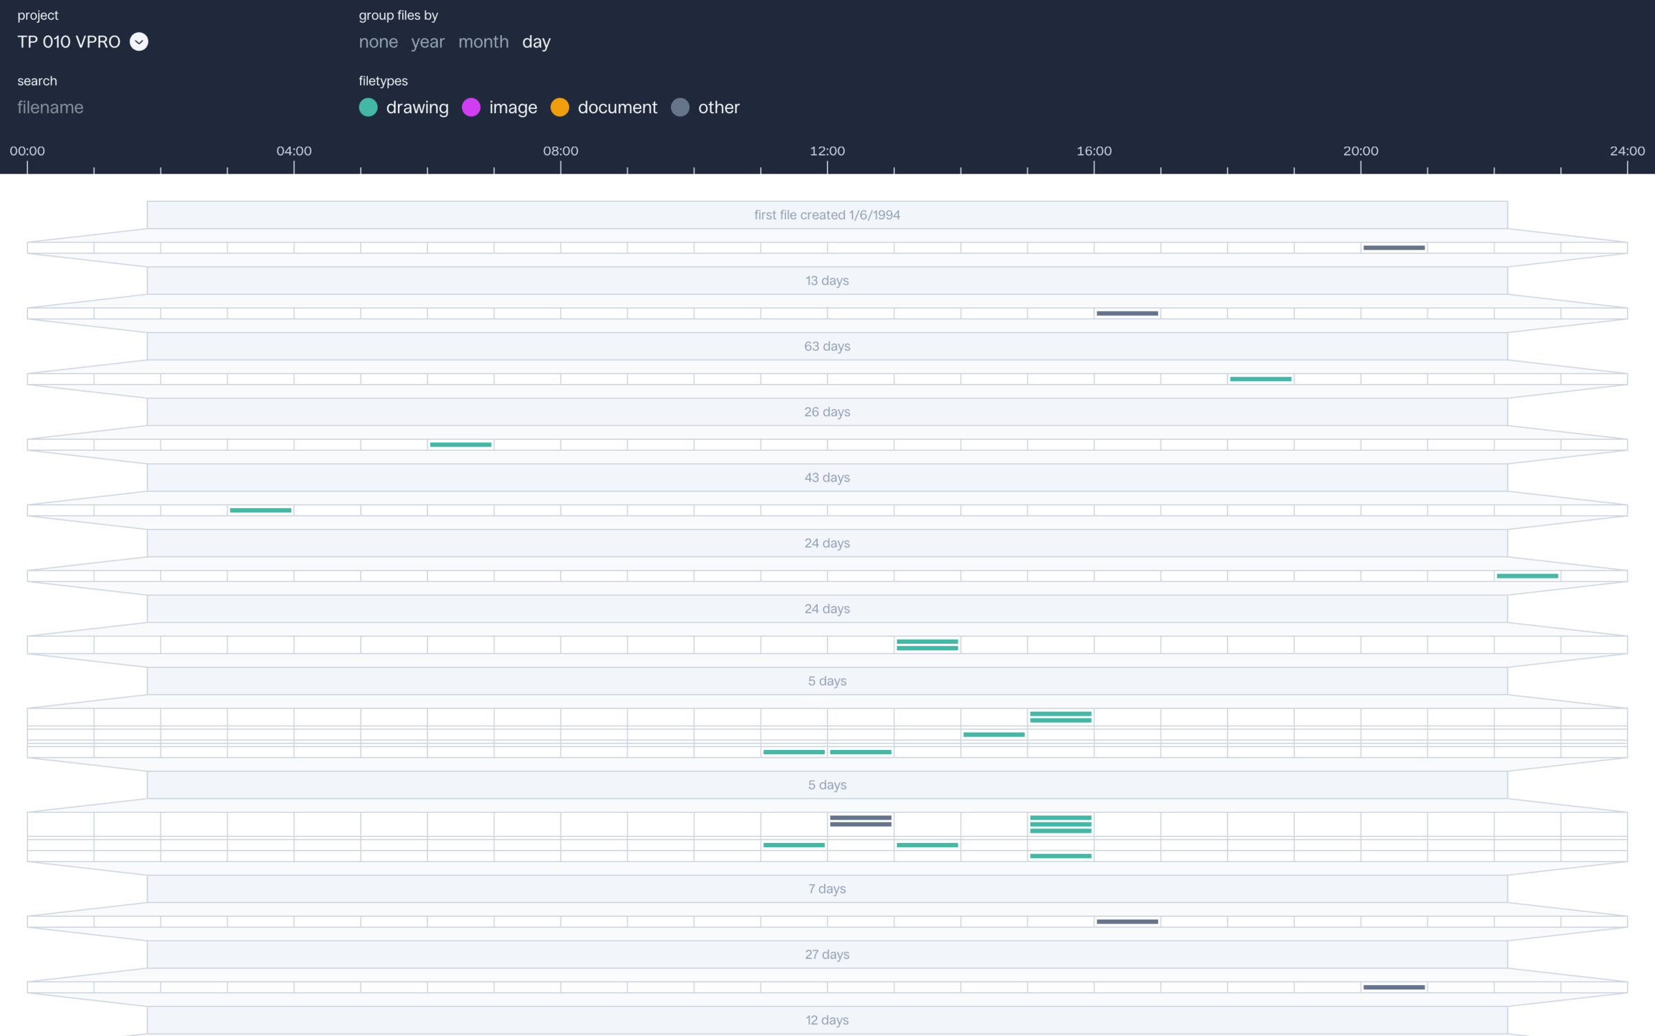This screenshot has width=1655, height=1036.
Task: Click green drawing bar below 43 days
Action: point(260,510)
